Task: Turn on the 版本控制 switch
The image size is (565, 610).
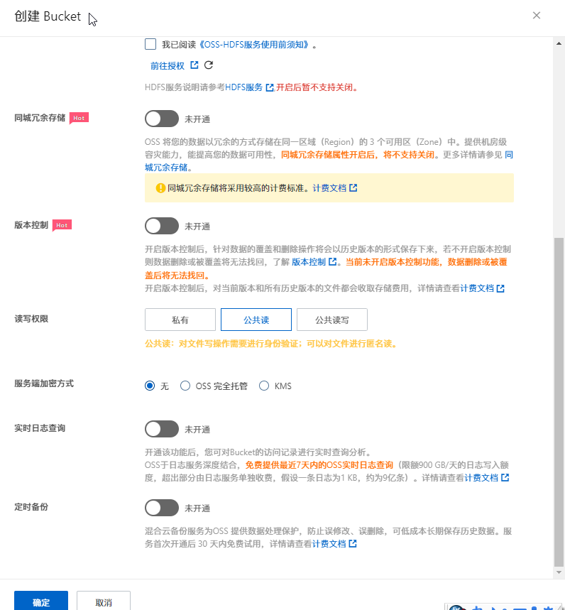Action: point(162,226)
